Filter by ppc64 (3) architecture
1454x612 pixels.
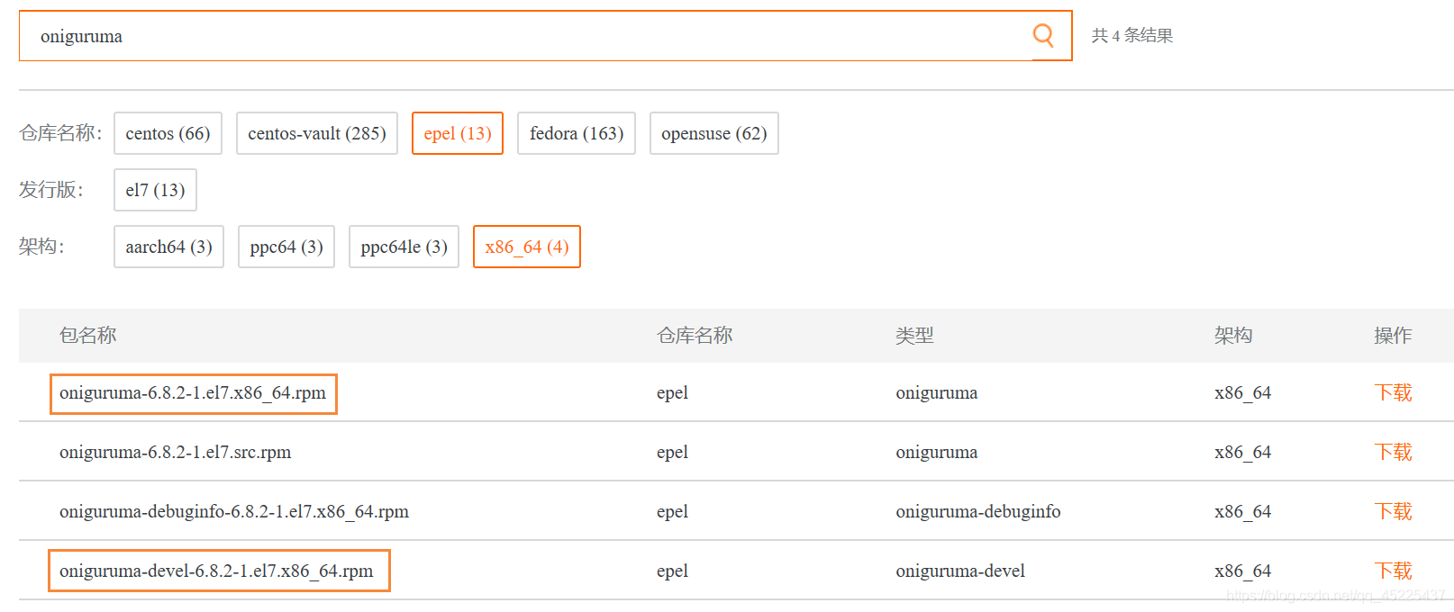point(286,247)
